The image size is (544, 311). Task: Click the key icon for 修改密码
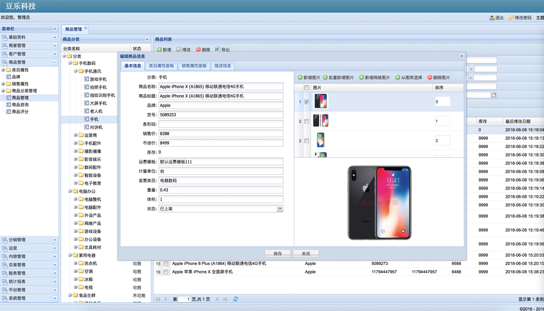[511, 18]
